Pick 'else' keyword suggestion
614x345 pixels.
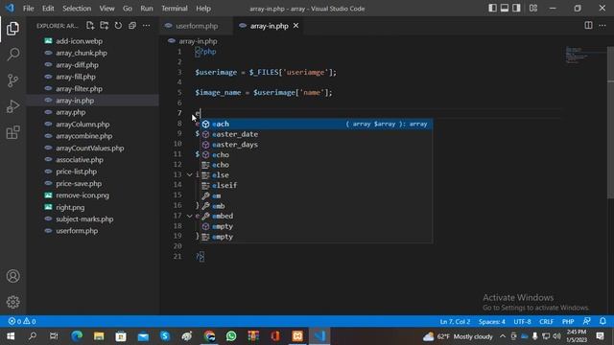(x=317, y=175)
